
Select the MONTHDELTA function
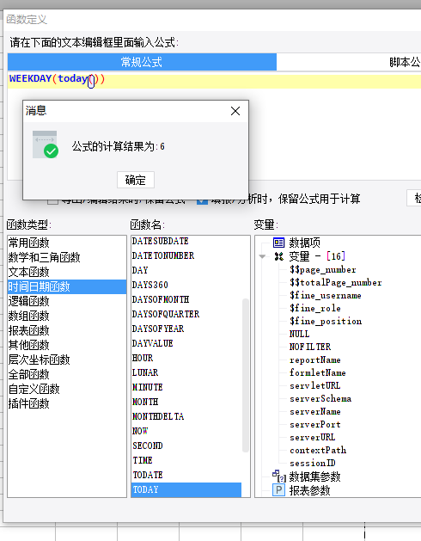(x=158, y=416)
